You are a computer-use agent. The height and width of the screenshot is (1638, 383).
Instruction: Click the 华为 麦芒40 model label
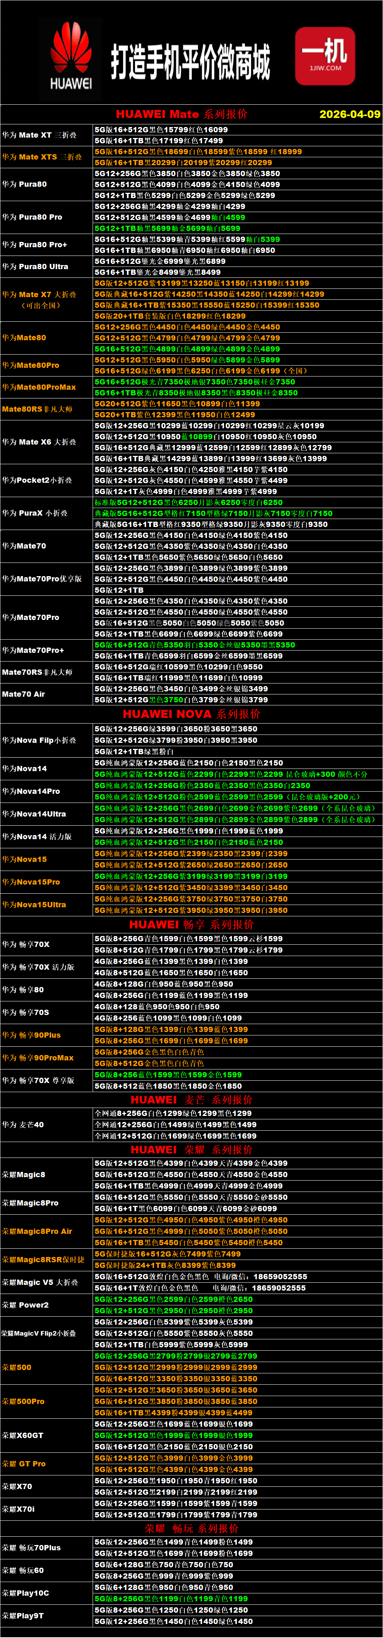[x=23, y=1124]
